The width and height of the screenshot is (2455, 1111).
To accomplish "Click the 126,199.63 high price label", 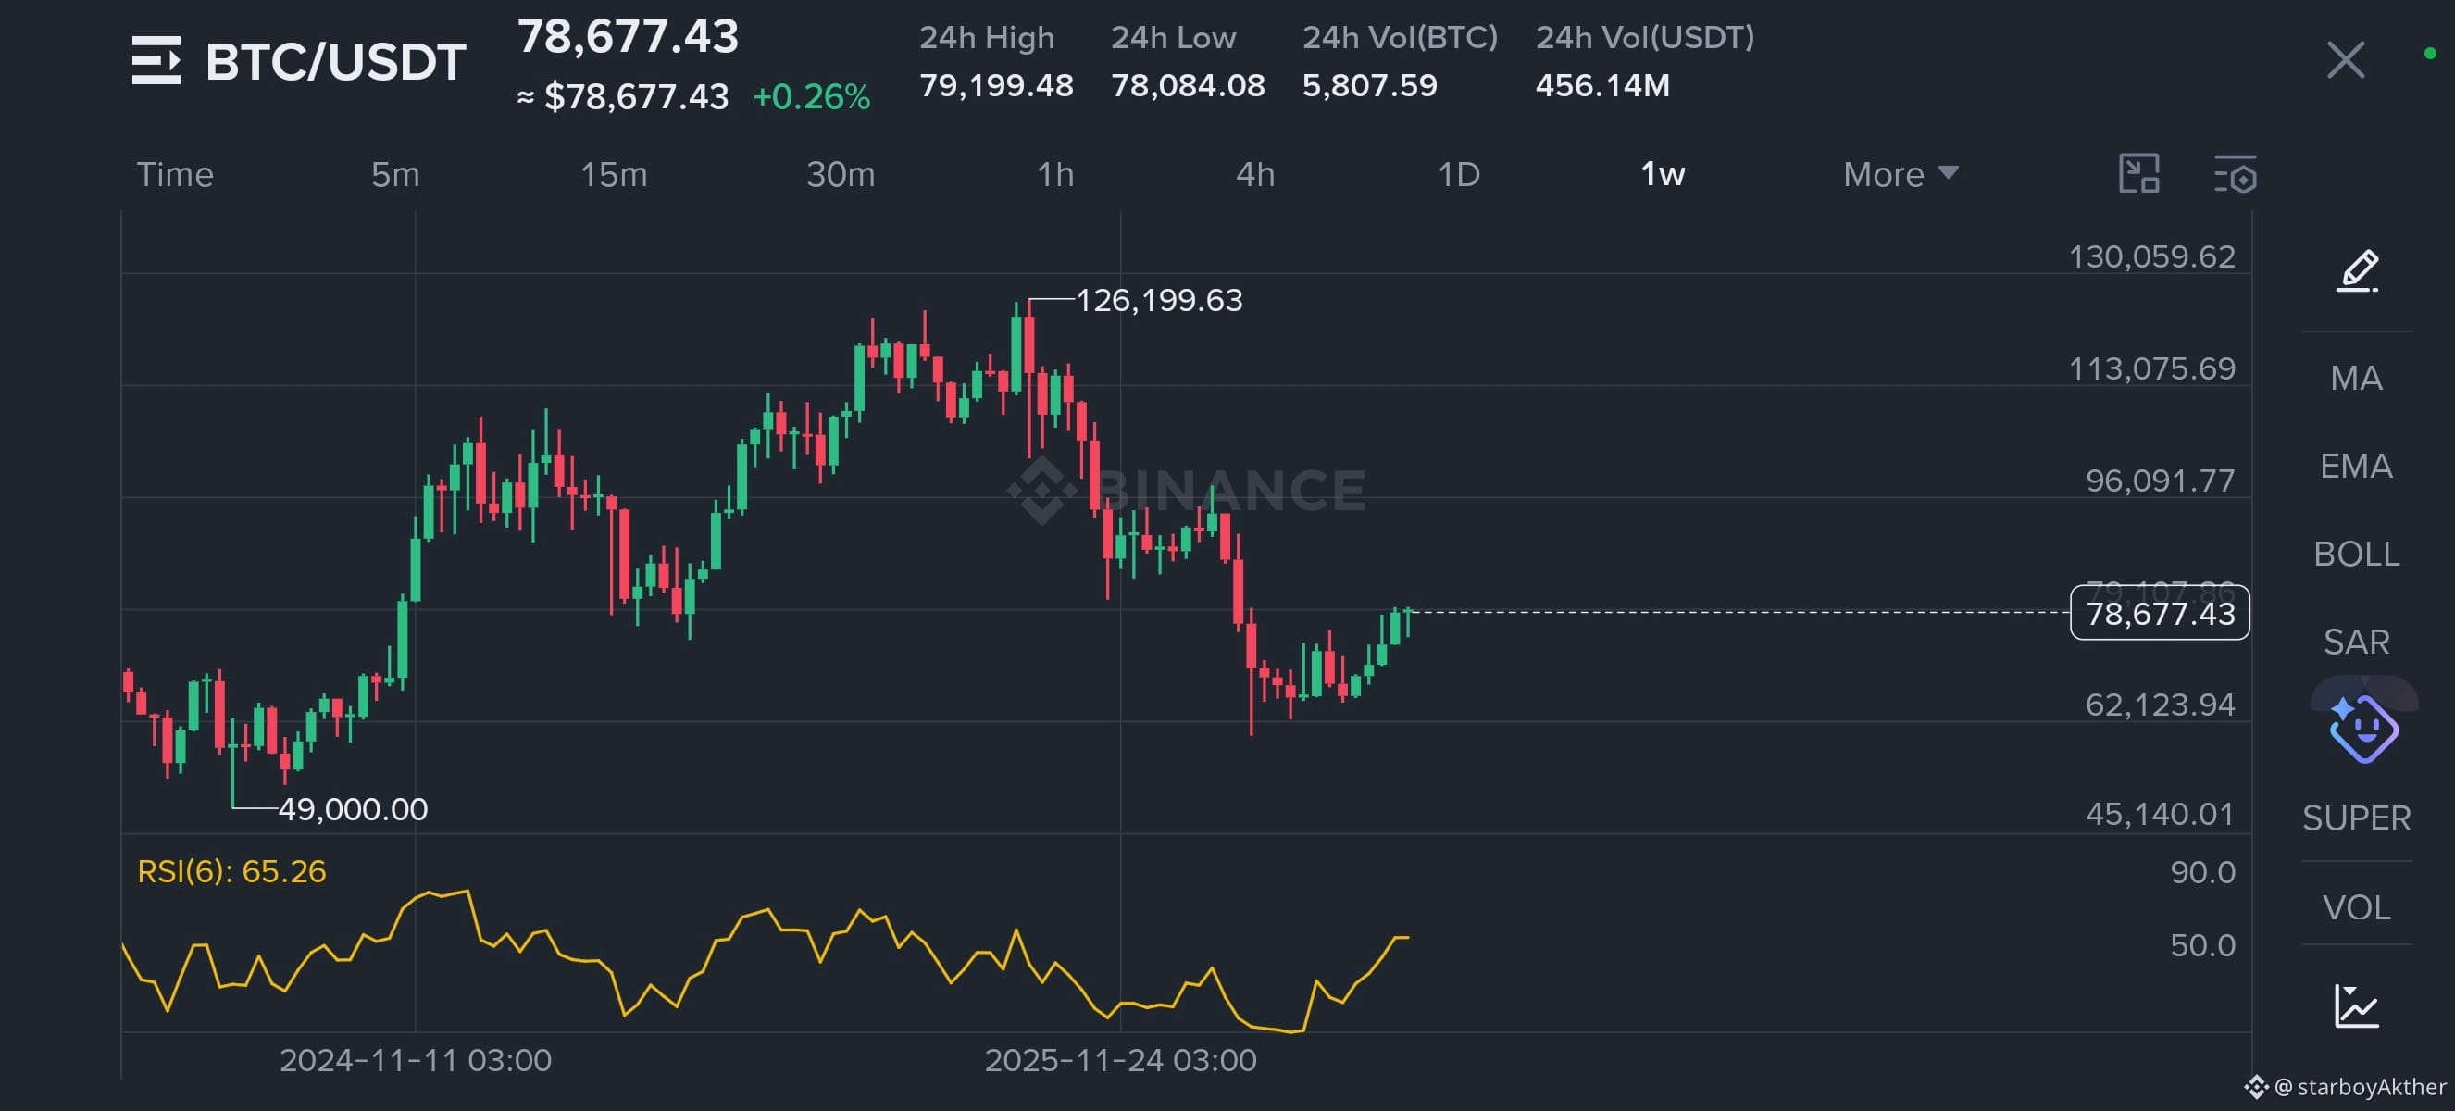I will click(x=1159, y=300).
